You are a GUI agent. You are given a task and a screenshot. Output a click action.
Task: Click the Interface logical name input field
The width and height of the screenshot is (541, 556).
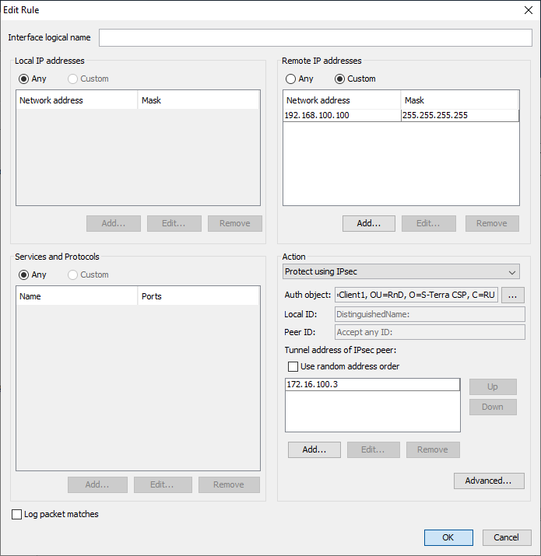(x=315, y=37)
